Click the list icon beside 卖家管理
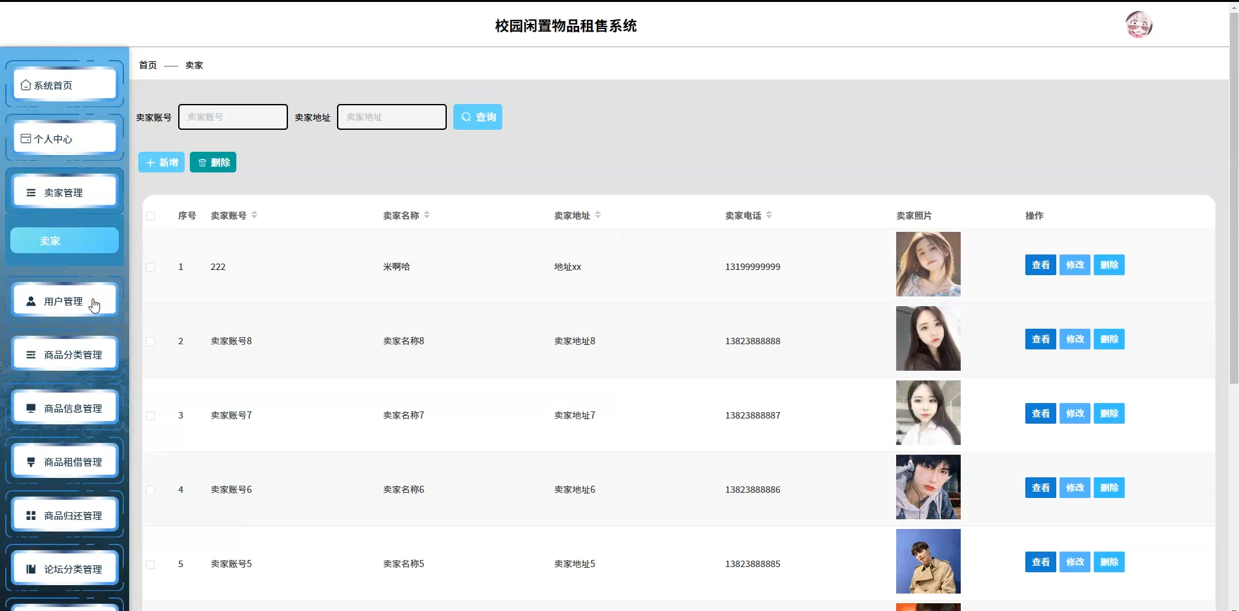 tap(31, 192)
